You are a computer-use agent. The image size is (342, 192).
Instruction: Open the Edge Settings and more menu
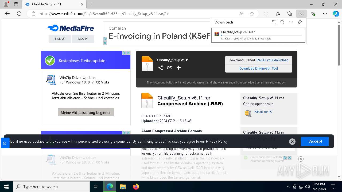(325, 14)
